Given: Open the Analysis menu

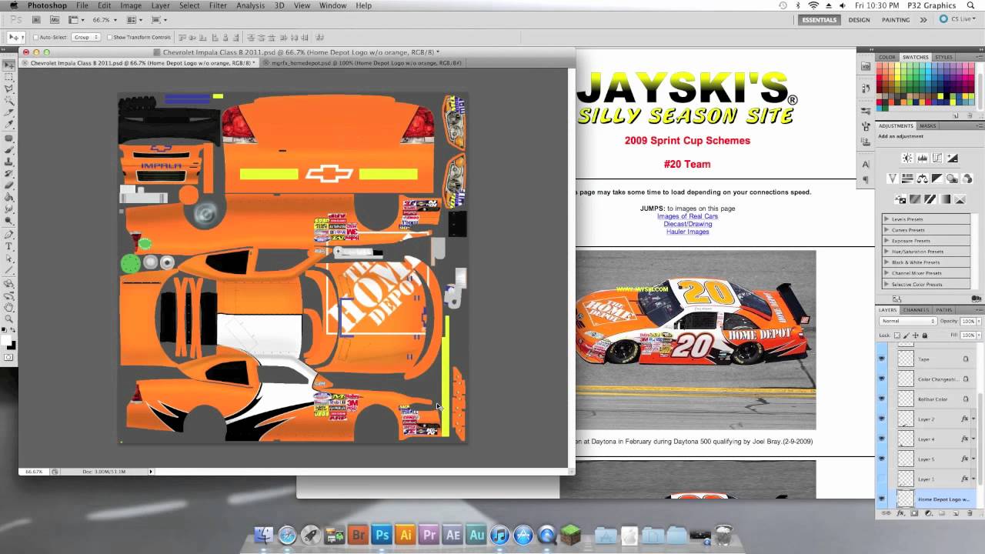Looking at the screenshot, I should (250, 5).
